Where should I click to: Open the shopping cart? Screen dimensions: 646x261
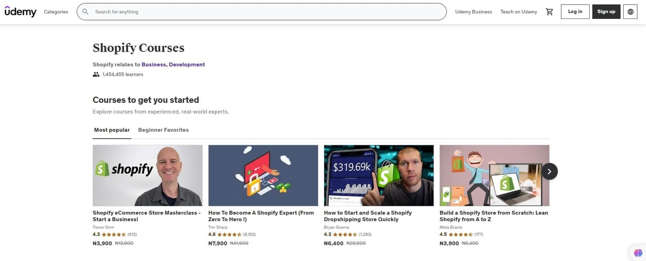point(549,11)
